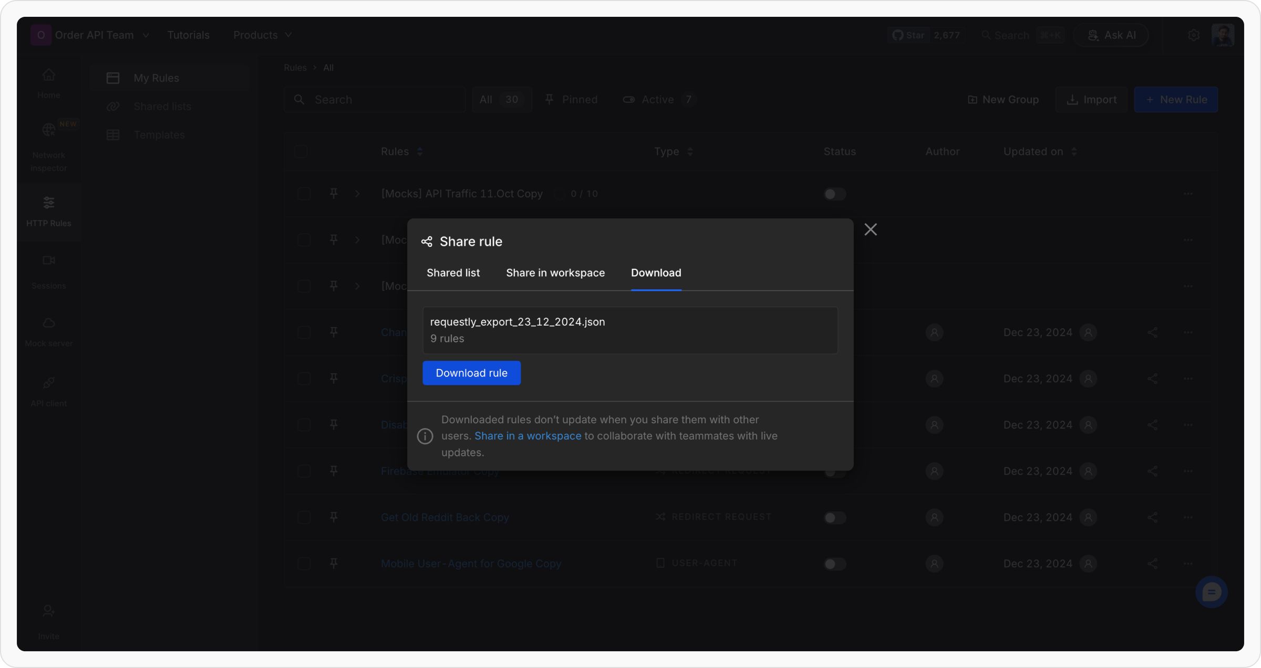
Task: Open HTTP Rules in sidebar
Action: pyautogui.click(x=48, y=211)
